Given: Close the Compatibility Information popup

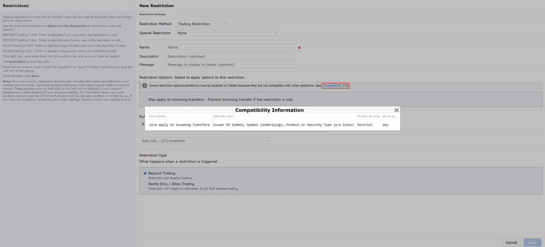Looking at the screenshot, I should click(x=396, y=110).
